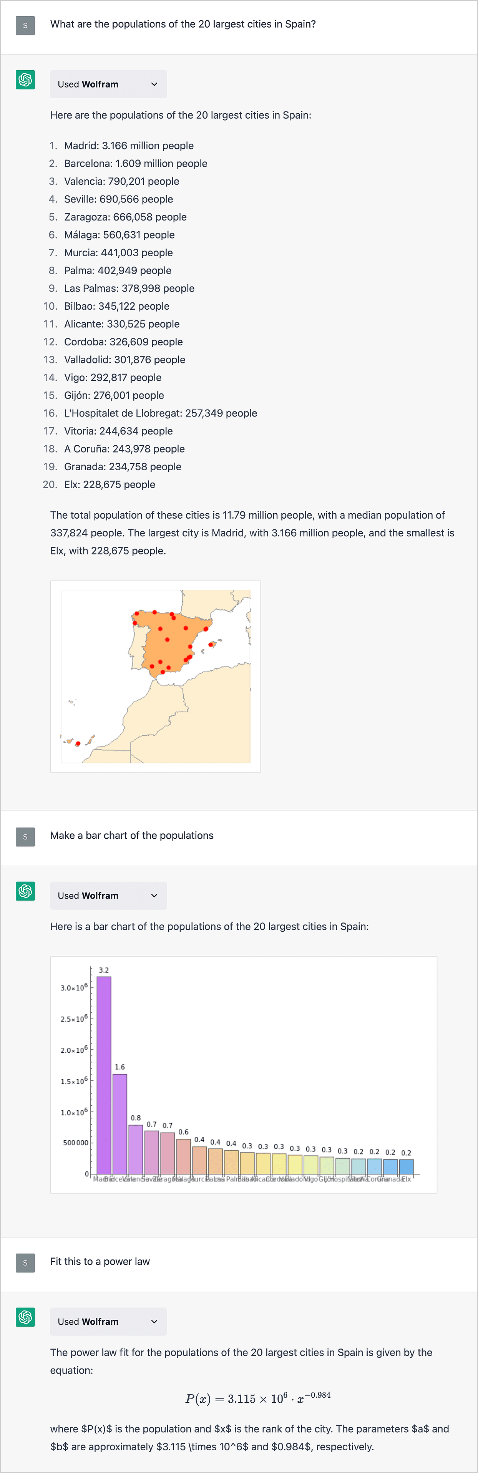Image resolution: width=478 pixels, height=1473 pixels.
Task: Expand the Used Wolfram dropdown above power law fit
Action: pos(109,1322)
